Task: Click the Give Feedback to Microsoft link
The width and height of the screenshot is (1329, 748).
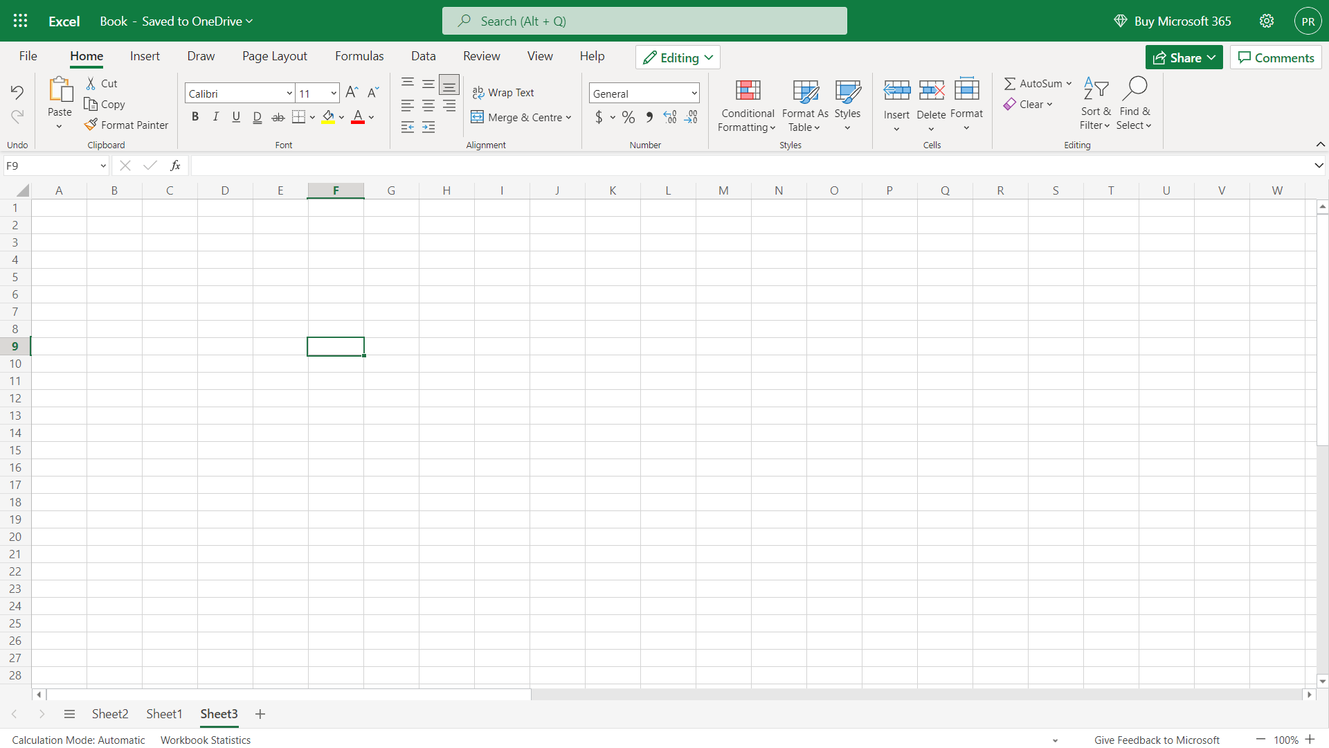Action: [1157, 740]
